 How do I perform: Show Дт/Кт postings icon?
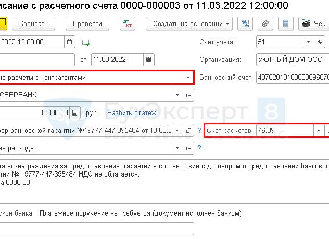[128, 23]
